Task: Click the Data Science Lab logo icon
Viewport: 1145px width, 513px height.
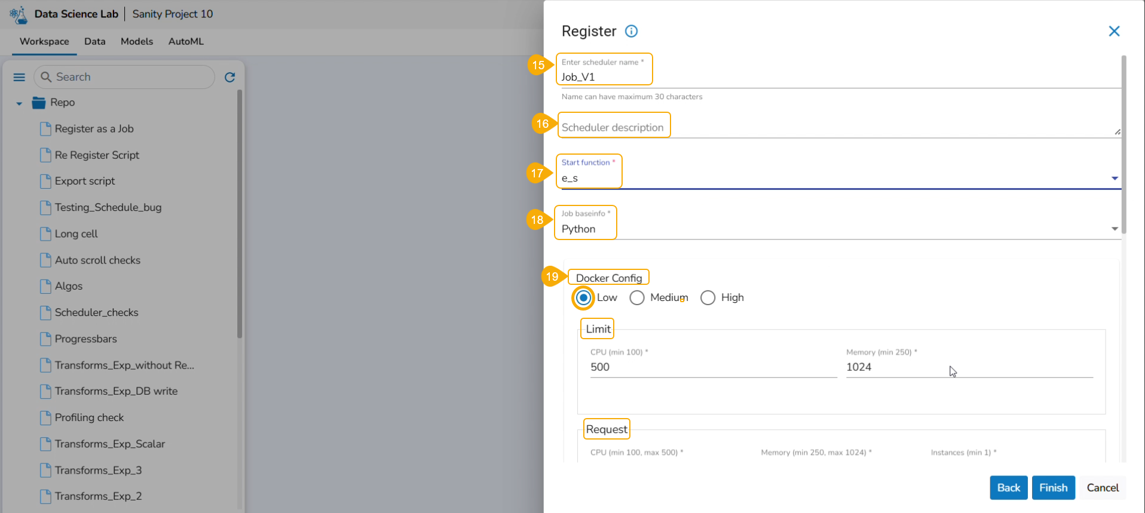Action: (19, 14)
